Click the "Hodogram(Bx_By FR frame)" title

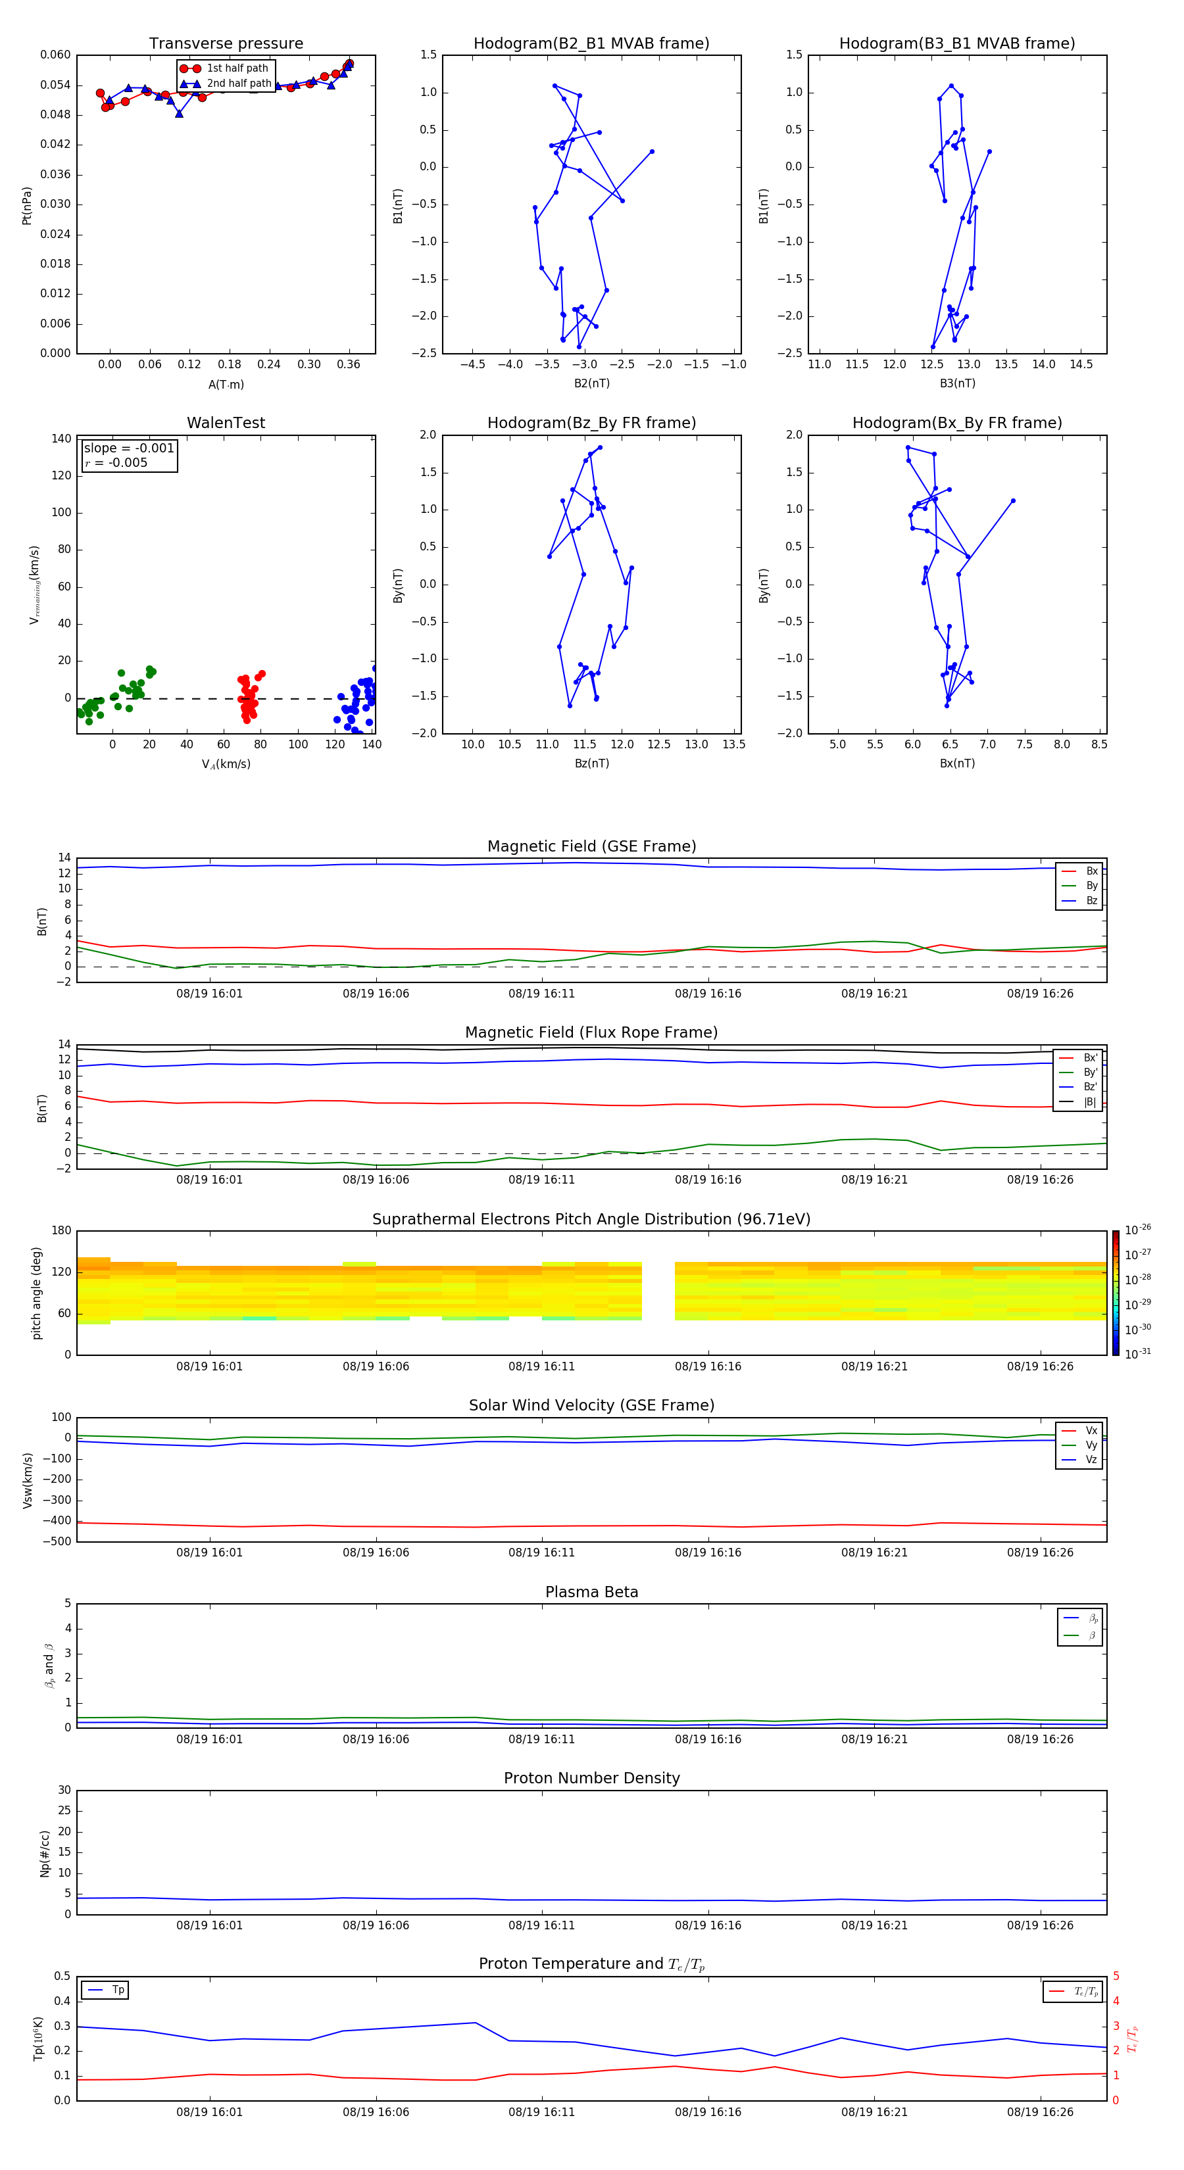(957, 423)
